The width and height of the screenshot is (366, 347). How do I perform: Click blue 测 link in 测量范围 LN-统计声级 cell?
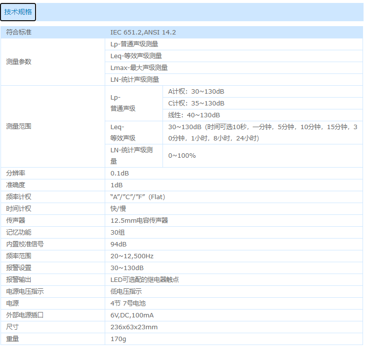[x=149, y=150]
